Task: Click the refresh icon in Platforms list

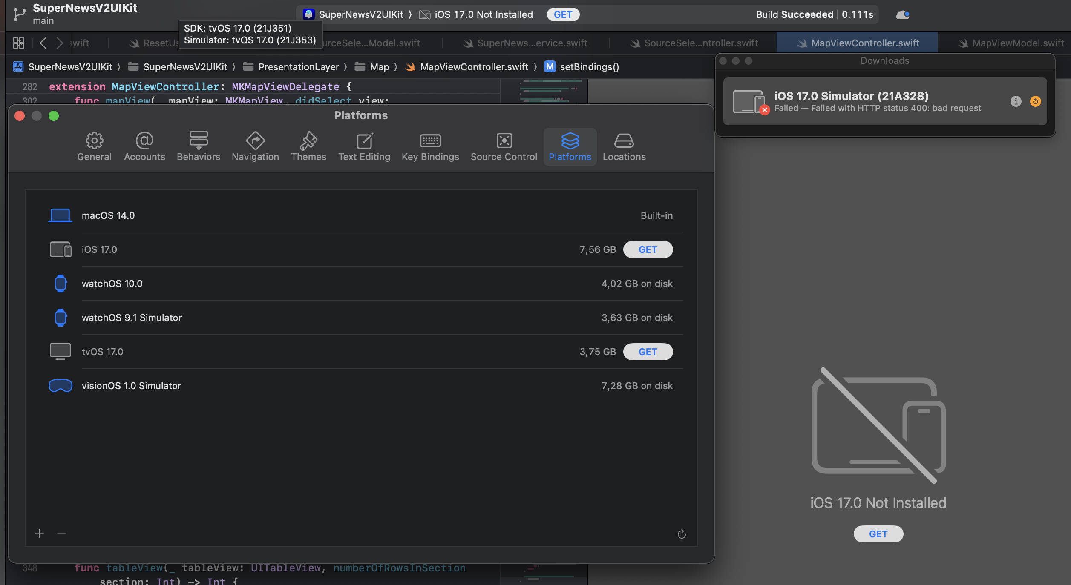Action: pyautogui.click(x=682, y=534)
